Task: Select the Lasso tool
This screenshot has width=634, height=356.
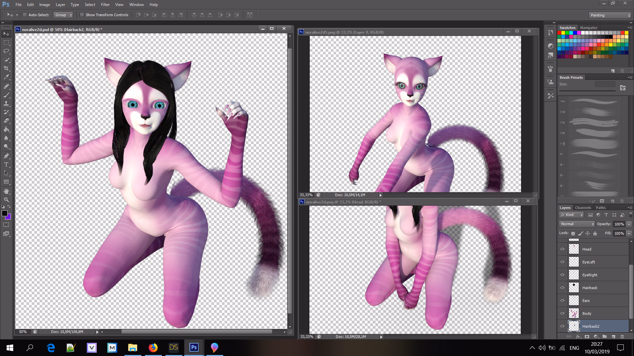Action: pyautogui.click(x=6, y=51)
